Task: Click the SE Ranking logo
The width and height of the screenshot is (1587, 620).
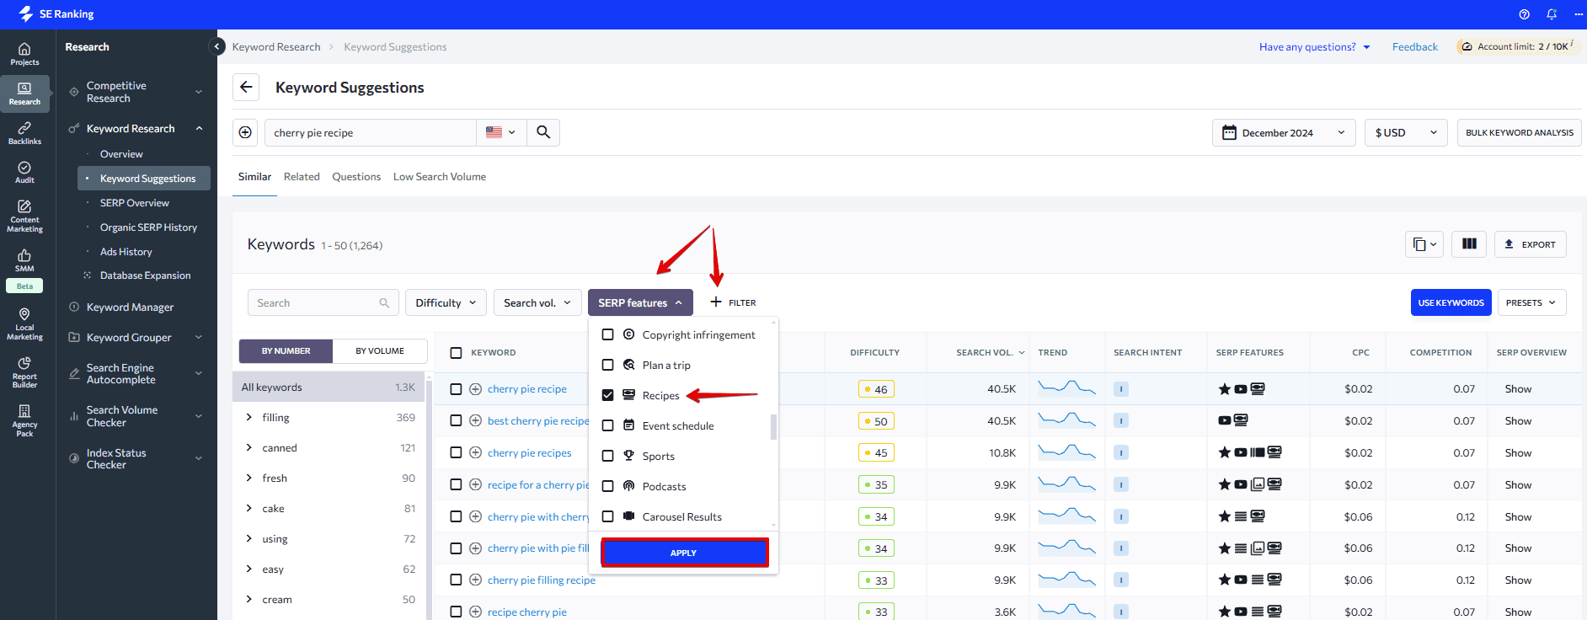Action: 56,14
